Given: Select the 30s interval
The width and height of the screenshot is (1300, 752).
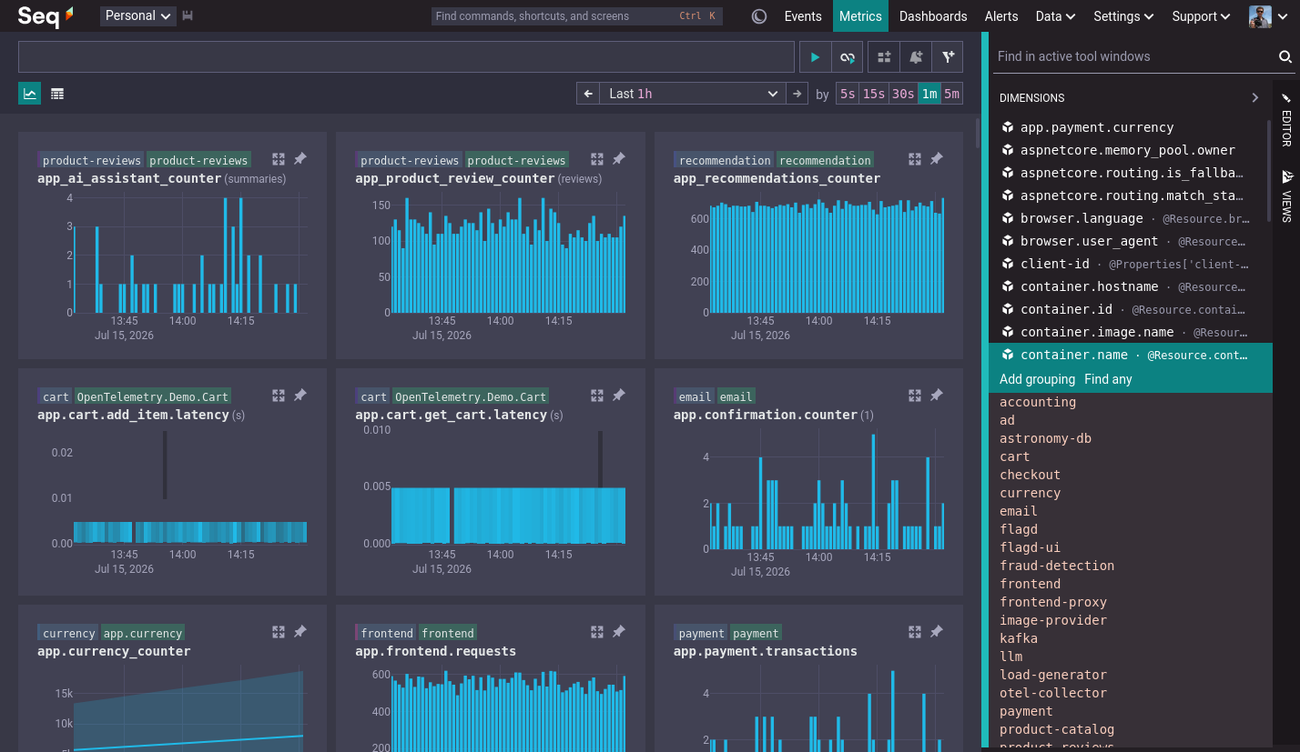Looking at the screenshot, I should click(903, 94).
